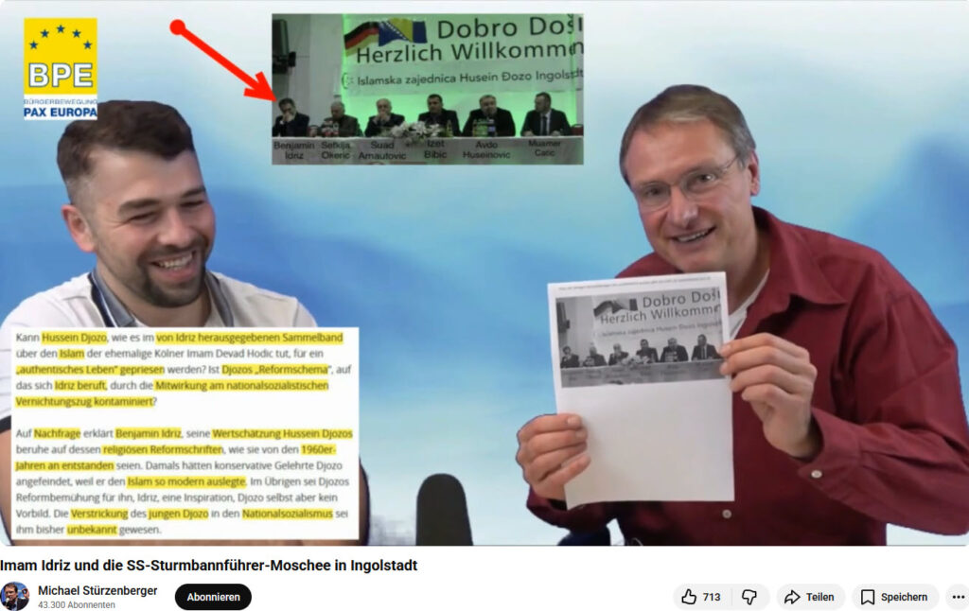The height and width of the screenshot is (611, 969).
Task: Click the Benjamin Idriz name label
Action: coord(291,149)
